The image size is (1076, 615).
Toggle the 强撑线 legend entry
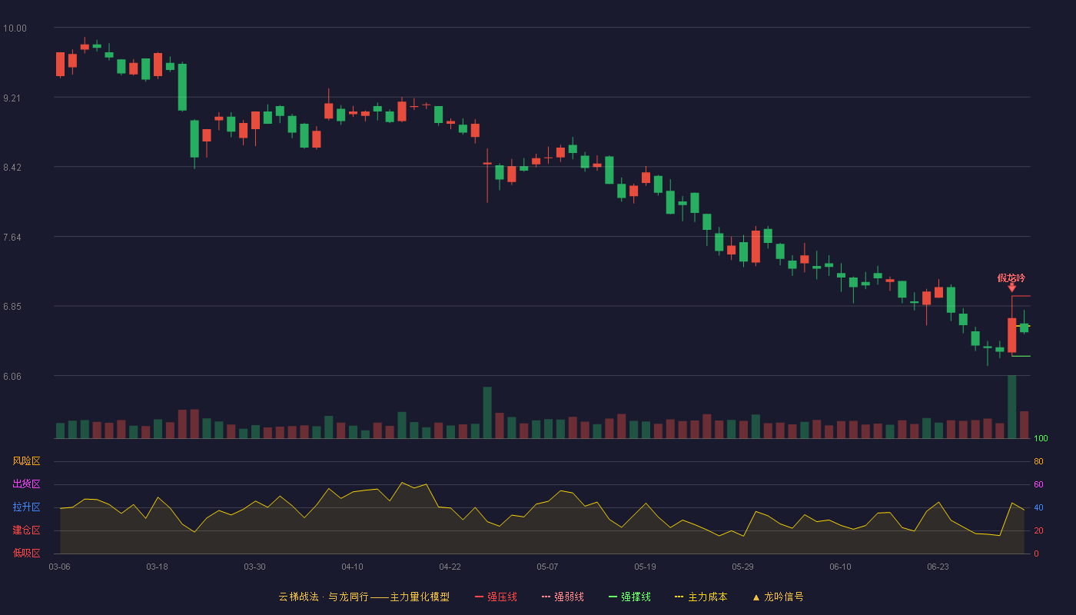[x=629, y=597]
